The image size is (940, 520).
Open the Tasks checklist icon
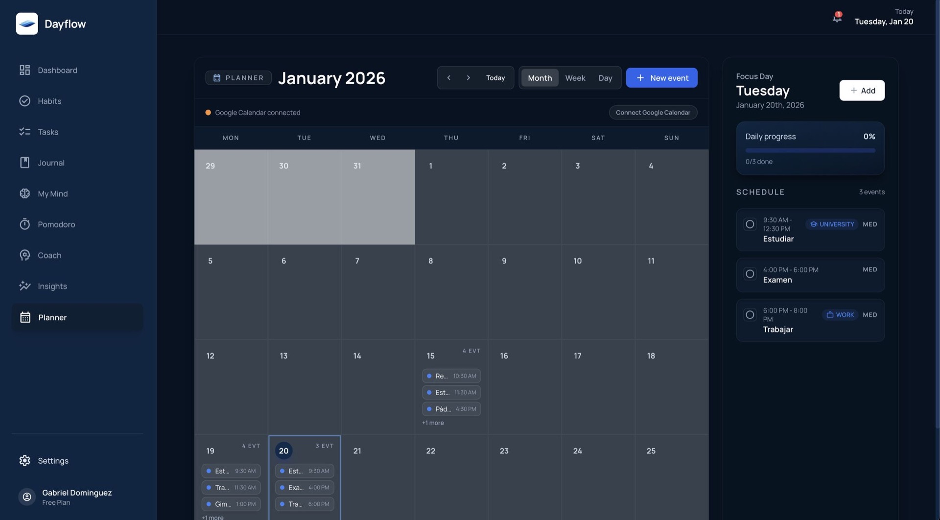(24, 132)
